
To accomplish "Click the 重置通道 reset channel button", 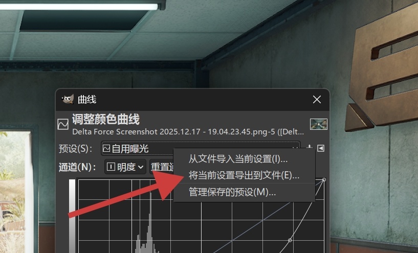I will (162, 167).
